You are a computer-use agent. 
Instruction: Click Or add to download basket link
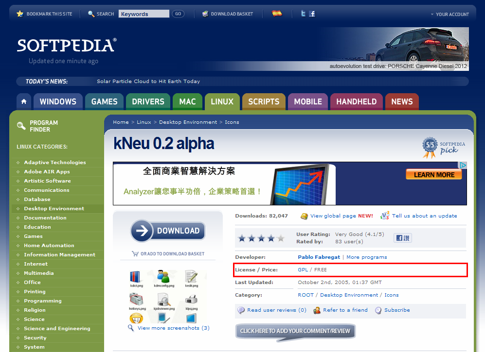point(172,254)
